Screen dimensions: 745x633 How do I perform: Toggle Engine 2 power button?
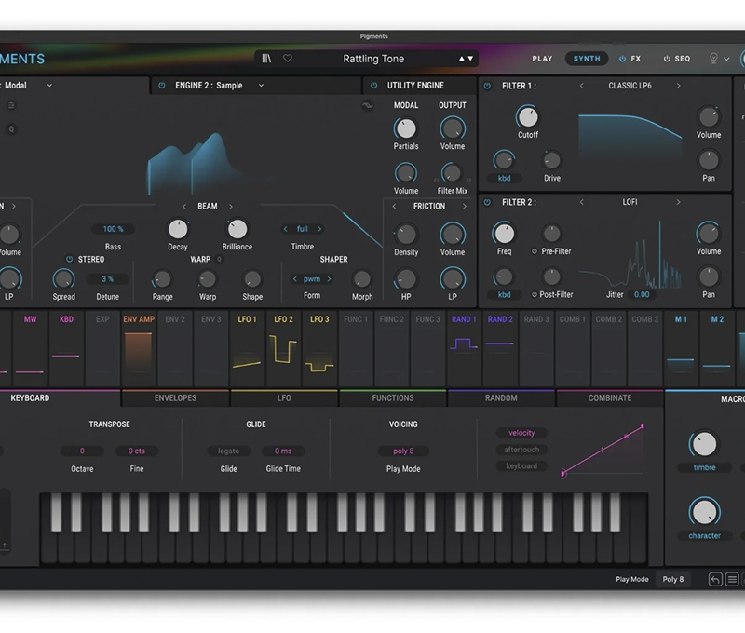pos(161,86)
